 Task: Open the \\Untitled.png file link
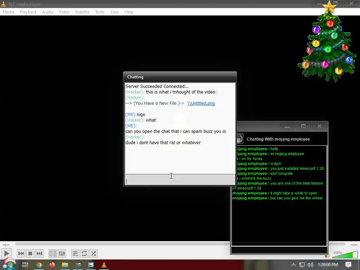pyautogui.click(x=201, y=103)
